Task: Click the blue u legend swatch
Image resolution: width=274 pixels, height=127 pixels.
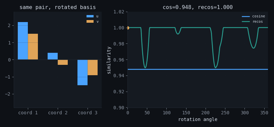Action: [90, 16]
